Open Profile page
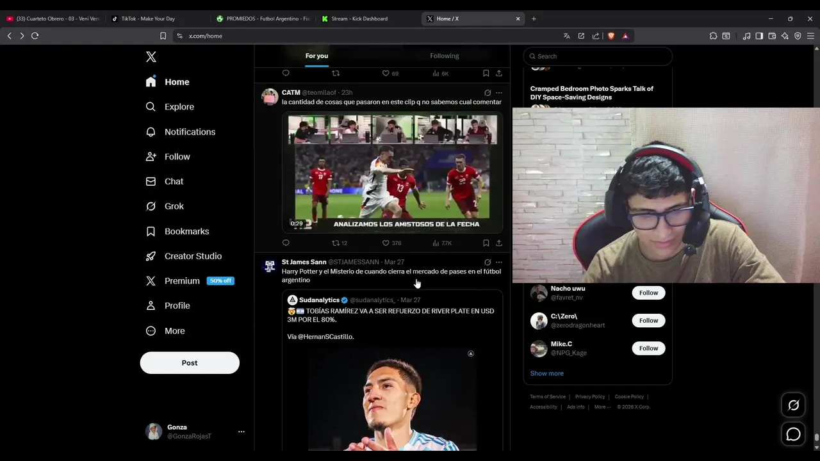Image resolution: width=820 pixels, height=461 pixels. (x=168, y=306)
